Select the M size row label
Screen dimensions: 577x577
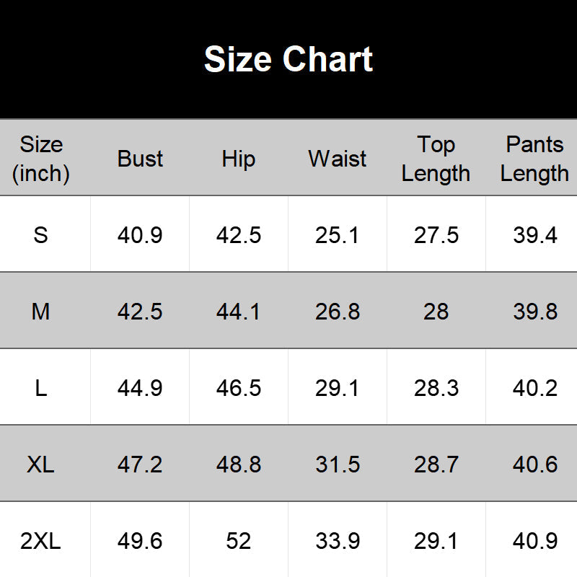41,312
